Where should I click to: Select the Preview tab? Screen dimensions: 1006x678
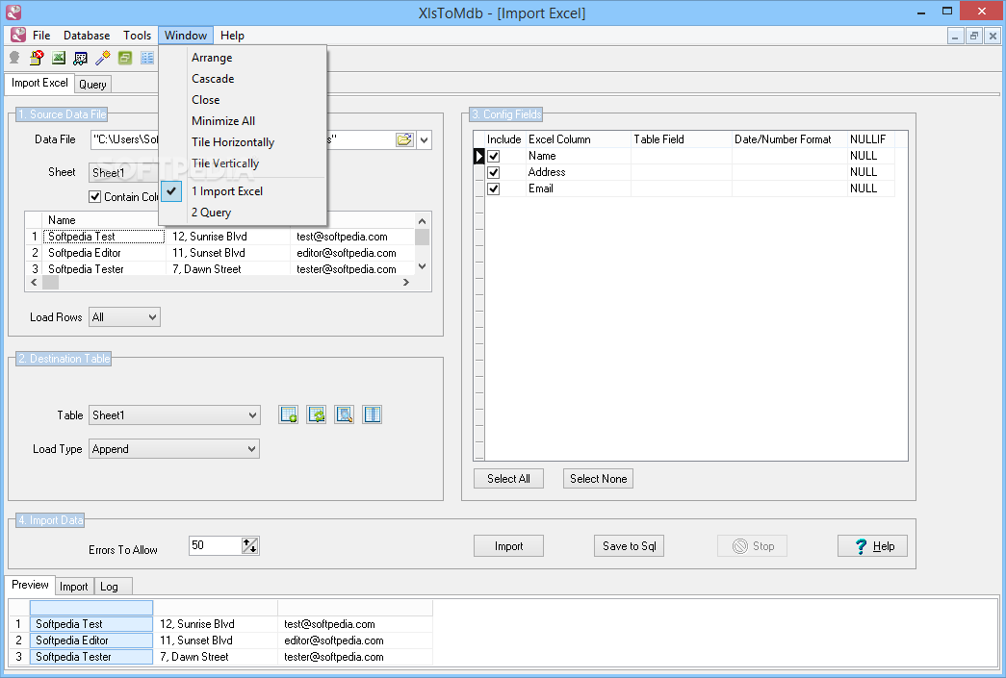30,585
